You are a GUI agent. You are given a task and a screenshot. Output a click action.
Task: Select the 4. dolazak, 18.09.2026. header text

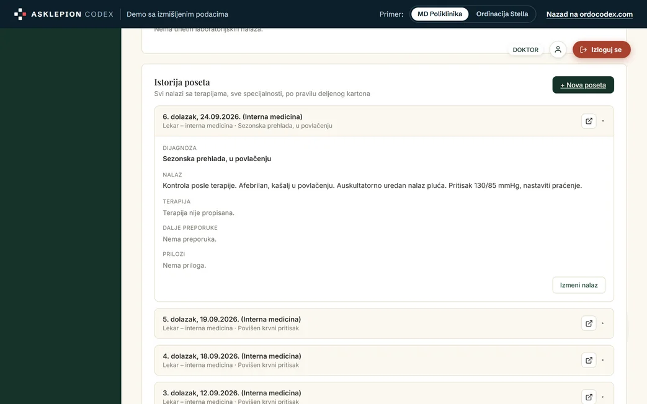coord(232,356)
